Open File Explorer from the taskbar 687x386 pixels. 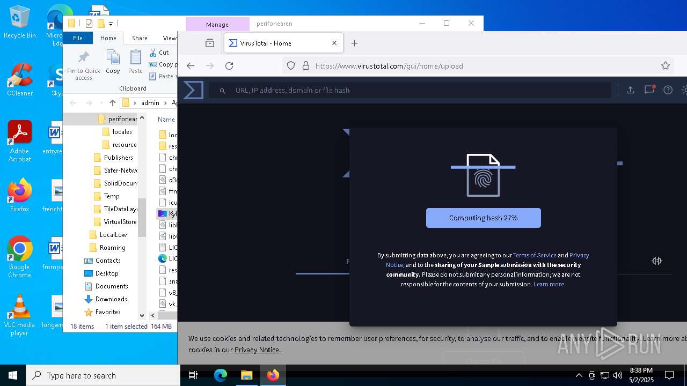246,375
